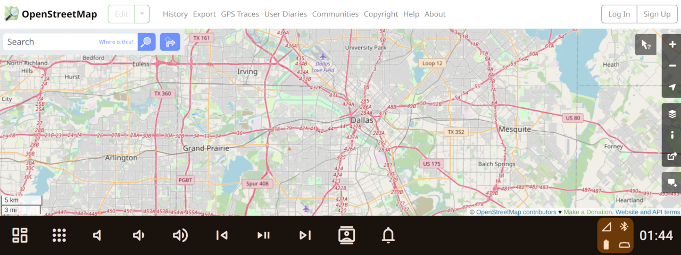This screenshot has height=255, width=681.
Task: Open the Communities page
Action: [335, 14]
